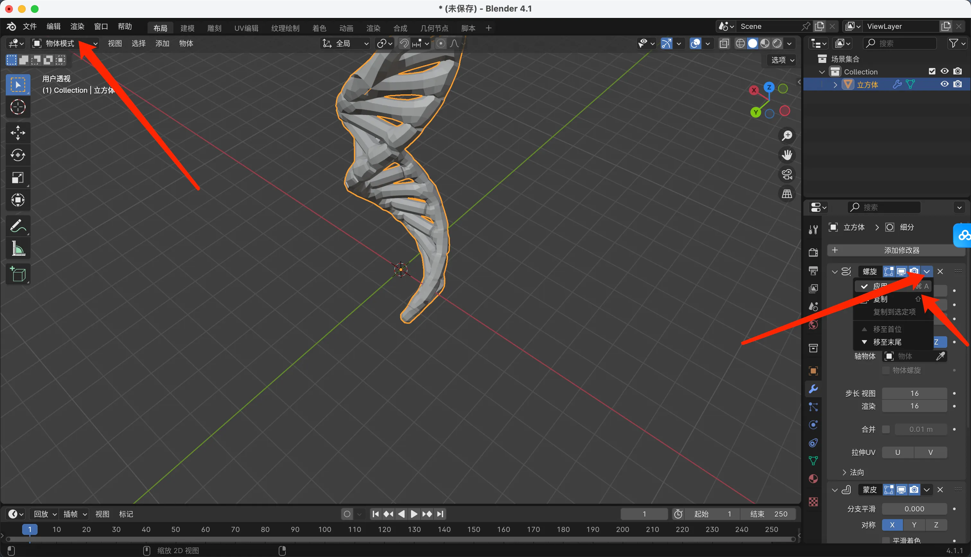
Task: Click the 分支平滑 value slider
Action: pyautogui.click(x=914, y=509)
